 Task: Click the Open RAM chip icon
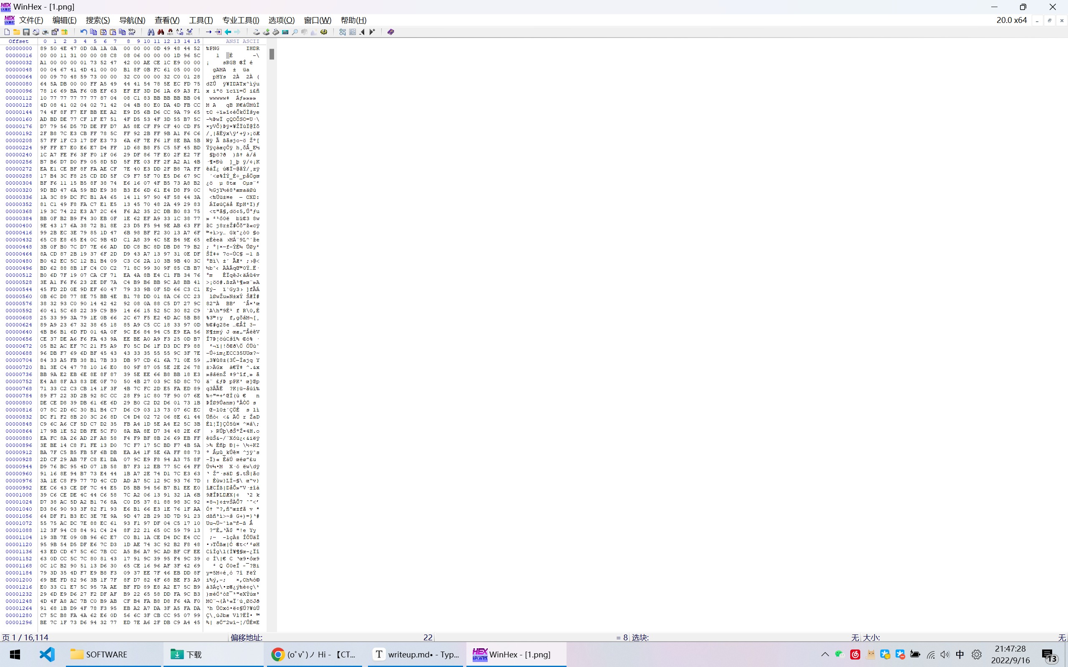pos(276,32)
